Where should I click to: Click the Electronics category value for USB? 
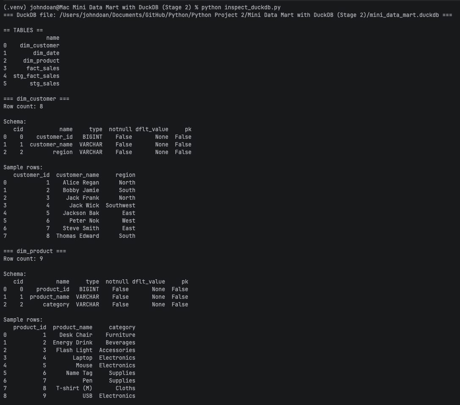click(117, 396)
